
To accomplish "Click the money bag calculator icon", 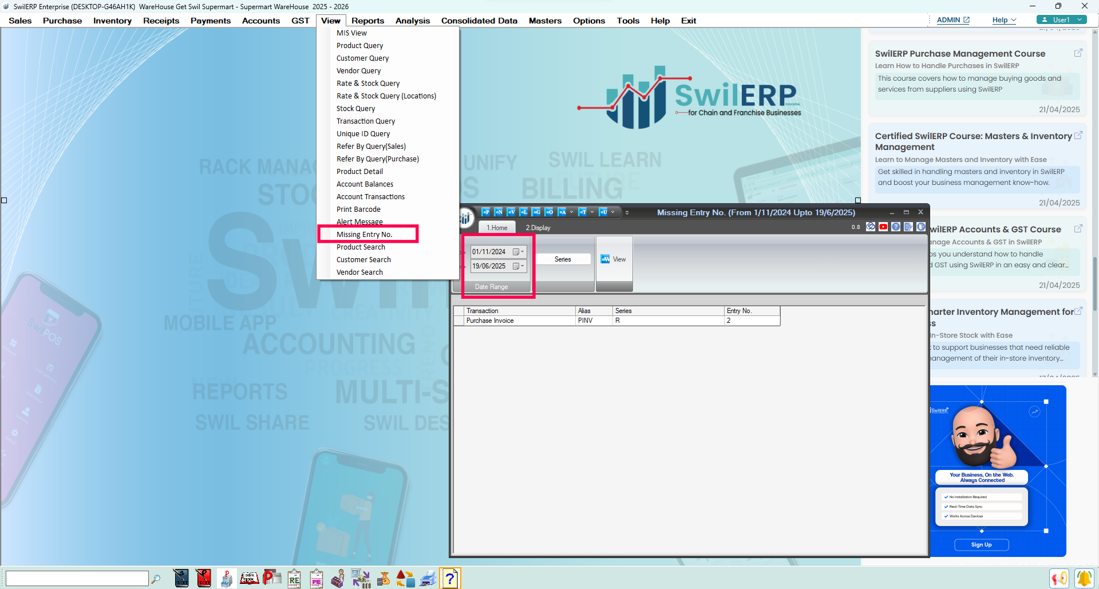I will (384, 578).
